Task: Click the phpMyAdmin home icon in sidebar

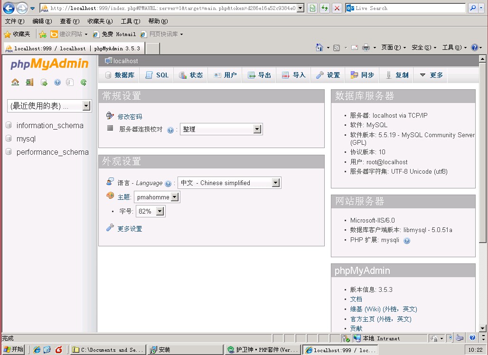Action: click(x=15, y=82)
